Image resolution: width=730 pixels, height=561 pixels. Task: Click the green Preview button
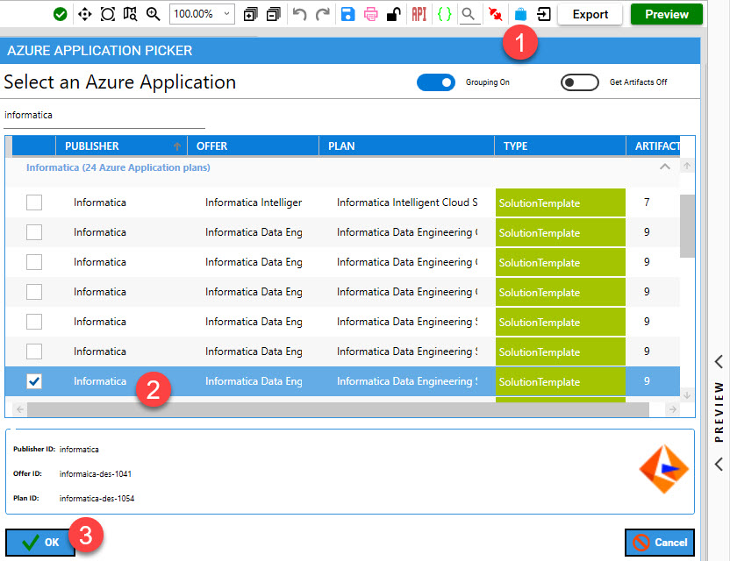point(667,14)
